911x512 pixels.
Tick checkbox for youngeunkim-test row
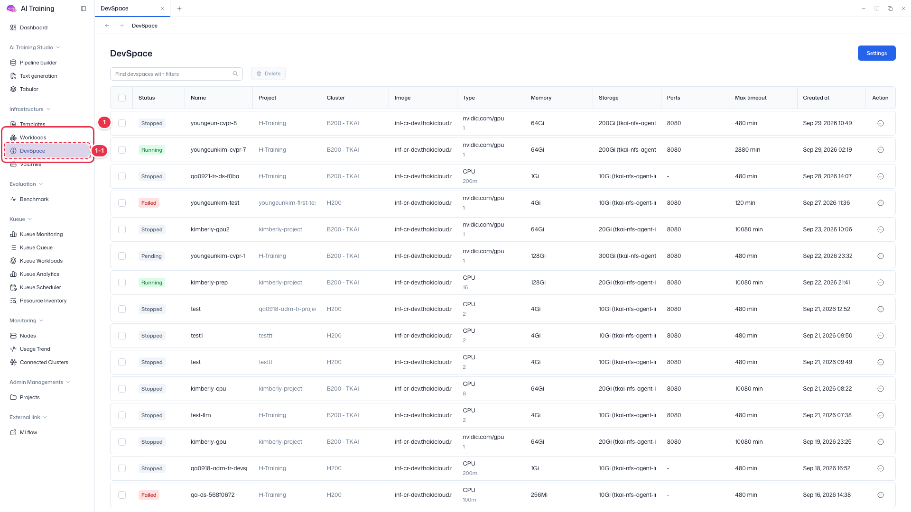click(x=122, y=203)
